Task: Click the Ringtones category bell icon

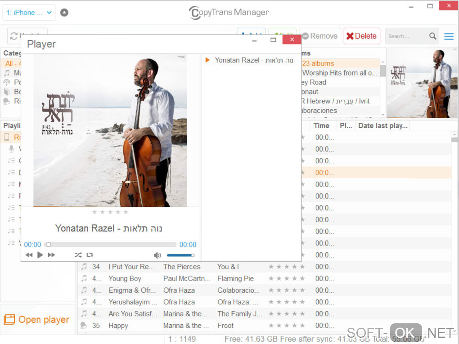Action: point(7,101)
